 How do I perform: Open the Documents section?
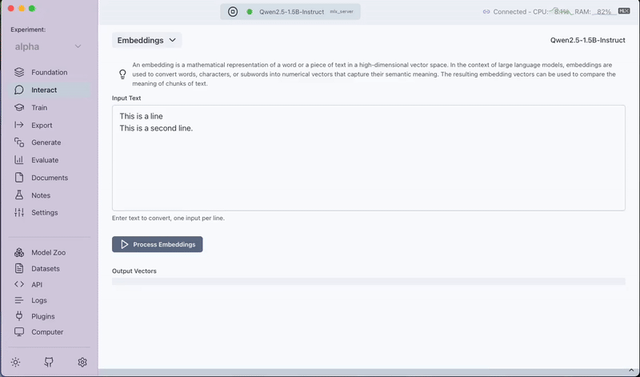(x=49, y=178)
